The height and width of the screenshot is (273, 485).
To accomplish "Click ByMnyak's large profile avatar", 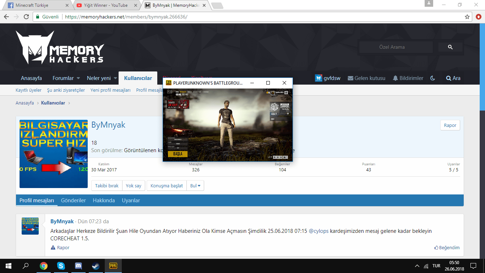I will click(x=54, y=154).
